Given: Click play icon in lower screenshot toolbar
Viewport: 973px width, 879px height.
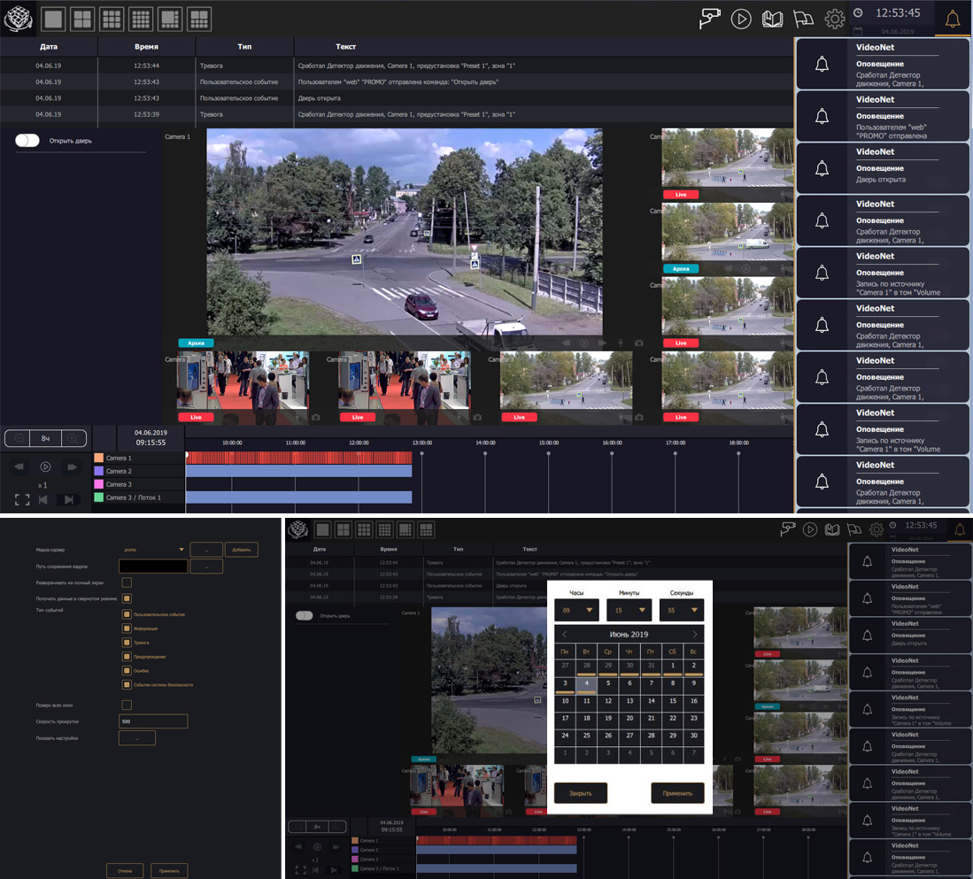Looking at the screenshot, I should [x=810, y=529].
